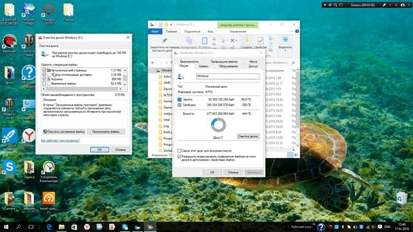413x232 pixels.
Task: Click vertical scrollbar down arrow in cleanup list
Action: click(125, 84)
